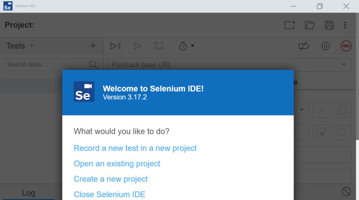Run current test play icon
Screen dimensions: 359x200
[137, 46]
